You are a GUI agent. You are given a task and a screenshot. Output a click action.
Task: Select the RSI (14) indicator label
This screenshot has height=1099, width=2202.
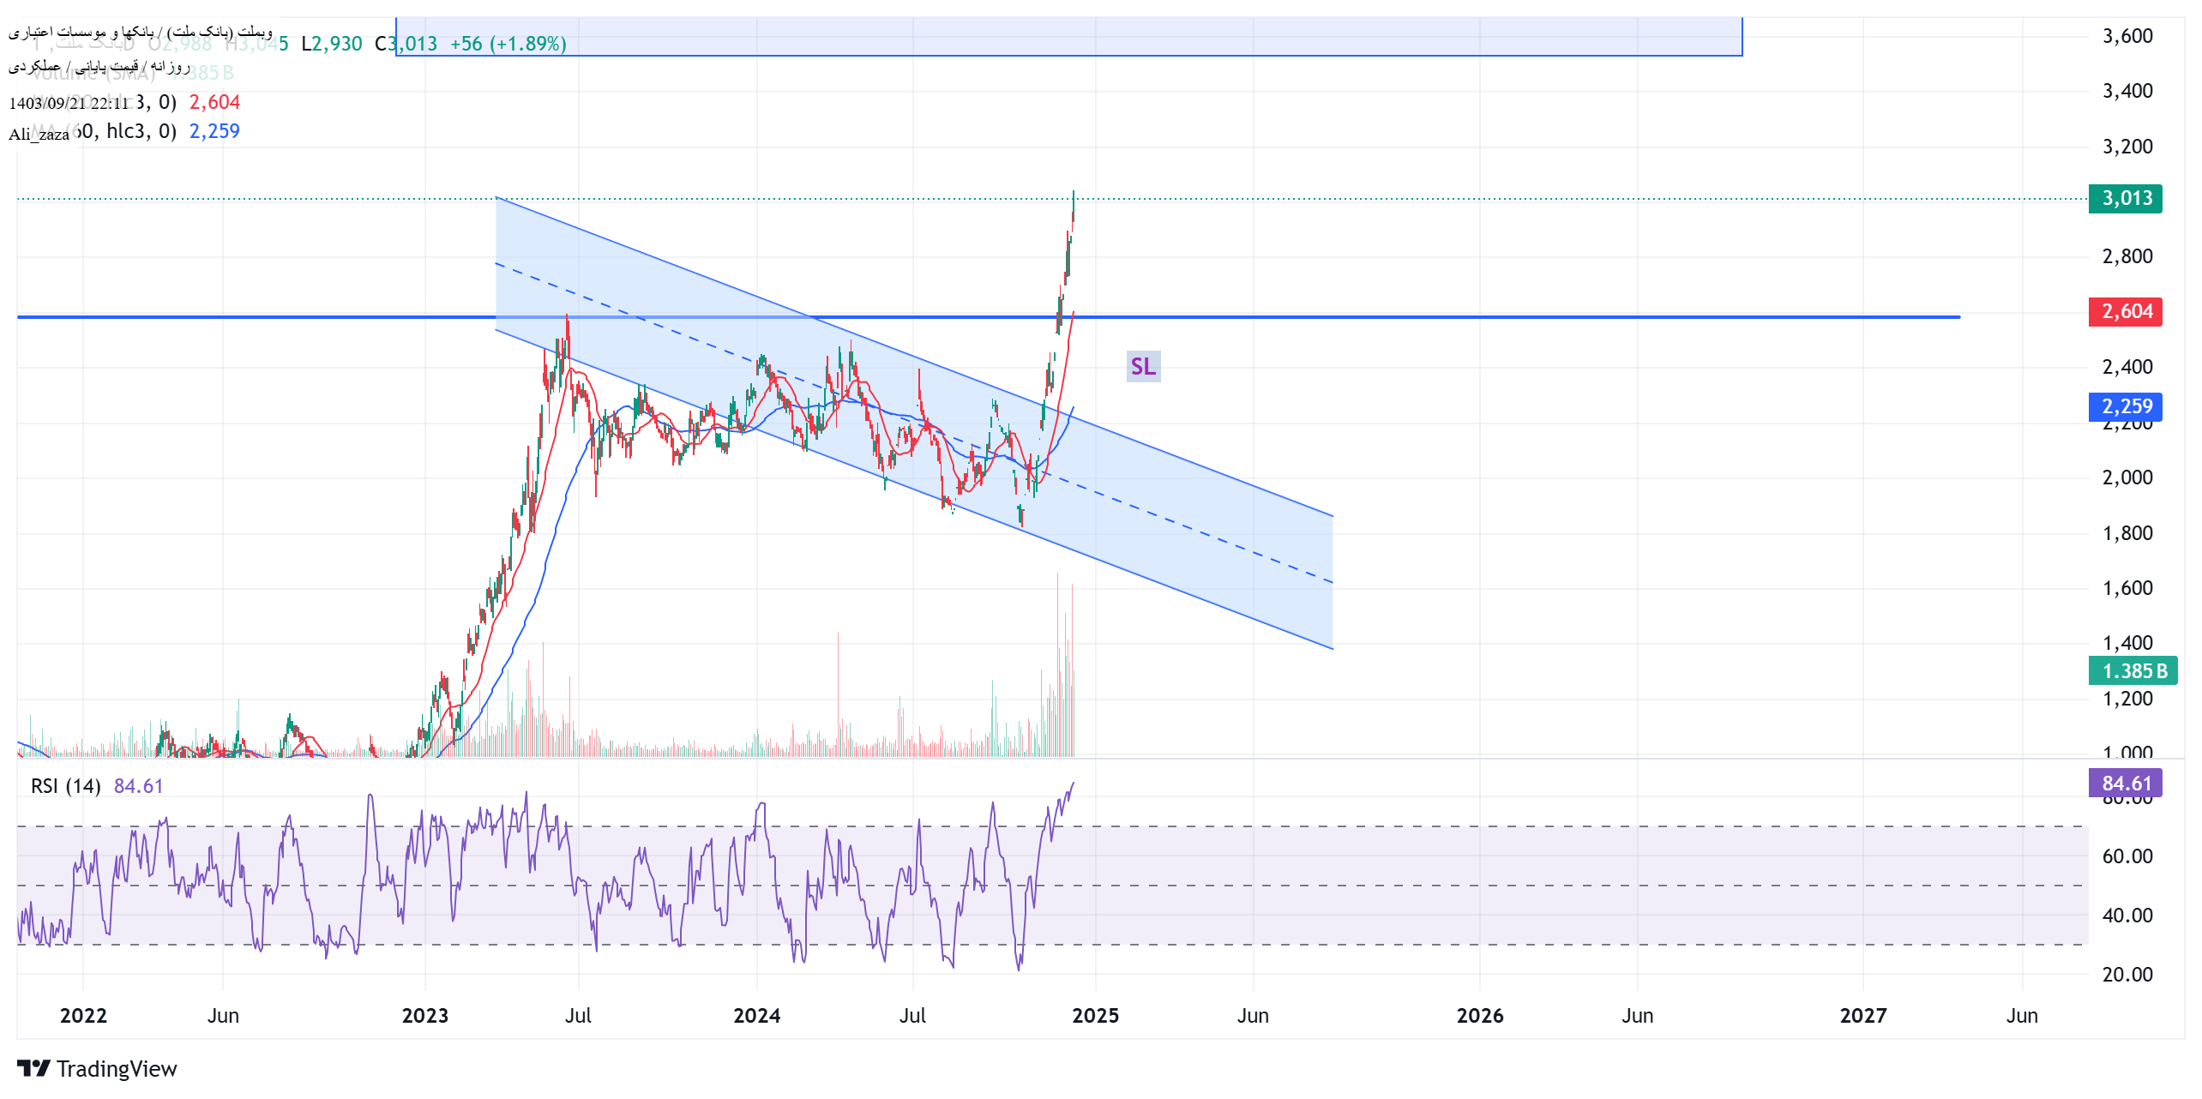pyautogui.click(x=66, y=785)
